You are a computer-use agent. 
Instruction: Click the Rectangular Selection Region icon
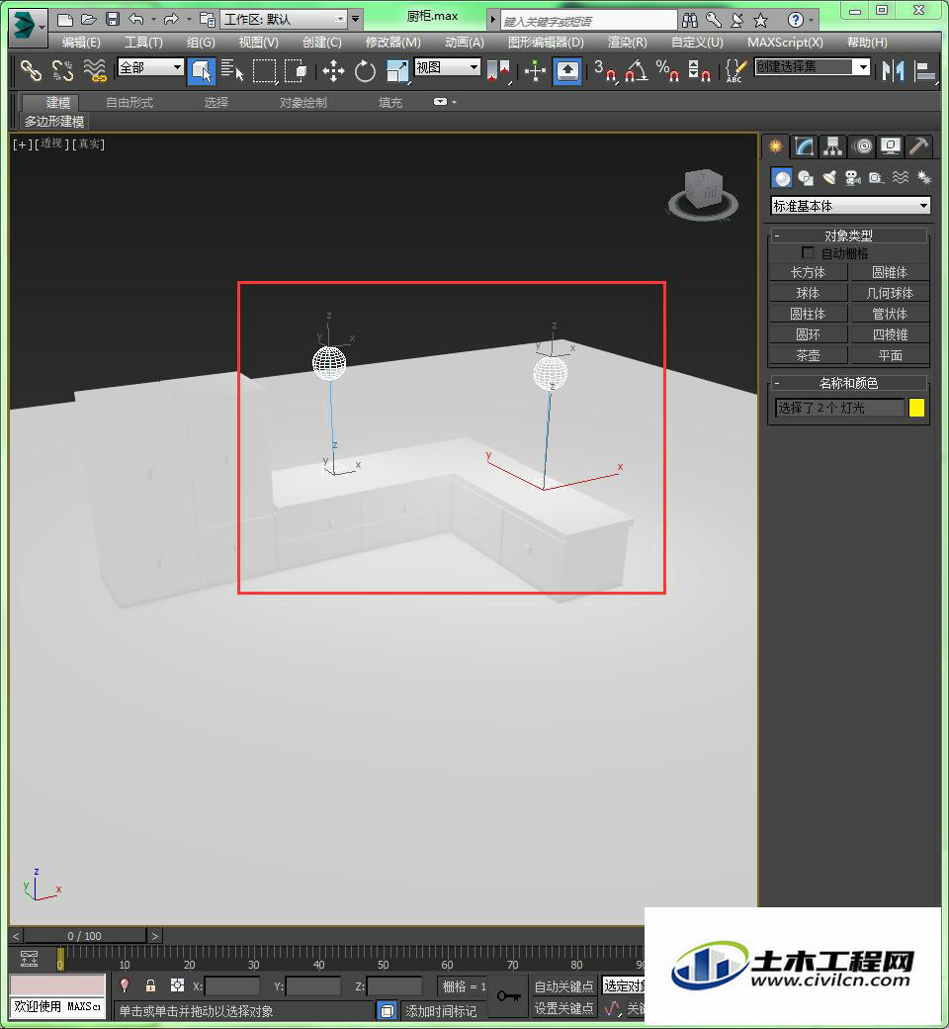point(264,71)
